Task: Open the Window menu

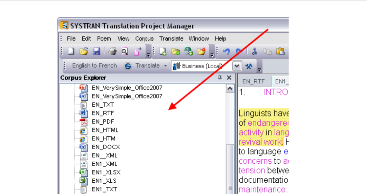Action: click(x=199, y=38)
